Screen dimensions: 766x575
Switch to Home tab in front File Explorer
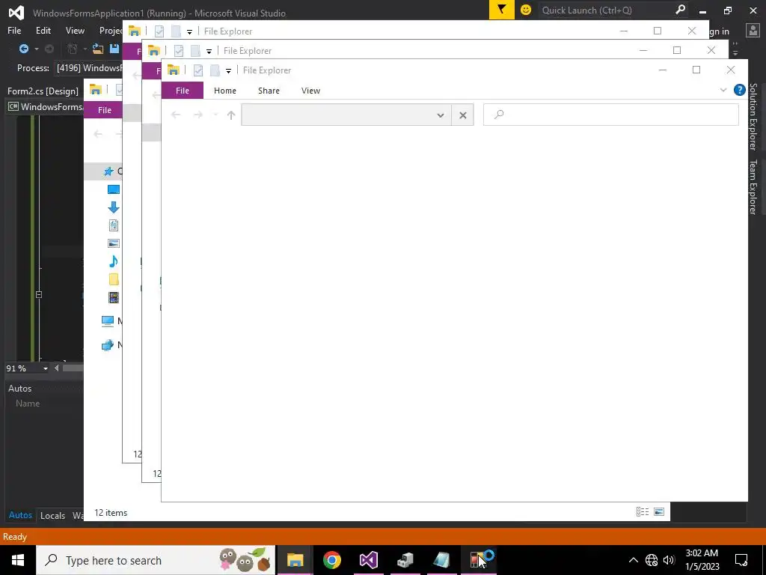coord(224,91)
